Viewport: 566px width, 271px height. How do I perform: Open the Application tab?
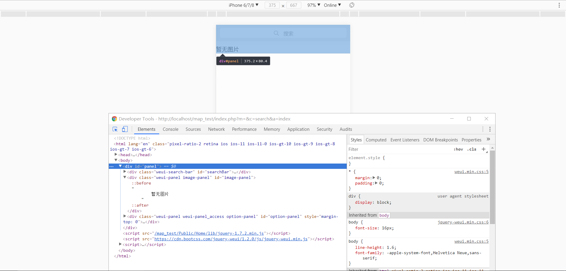coord(298,129)
